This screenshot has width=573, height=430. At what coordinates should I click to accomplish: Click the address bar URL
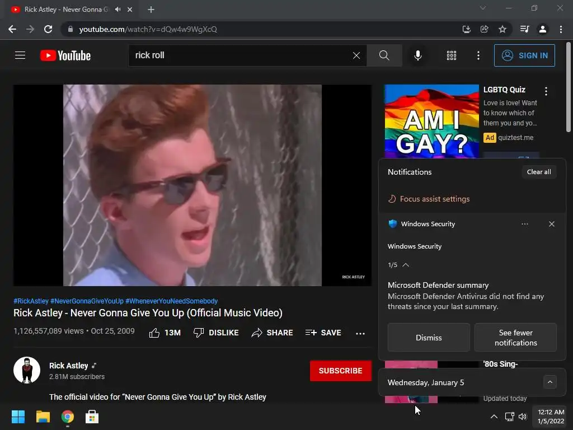click(x=148, y=29)
